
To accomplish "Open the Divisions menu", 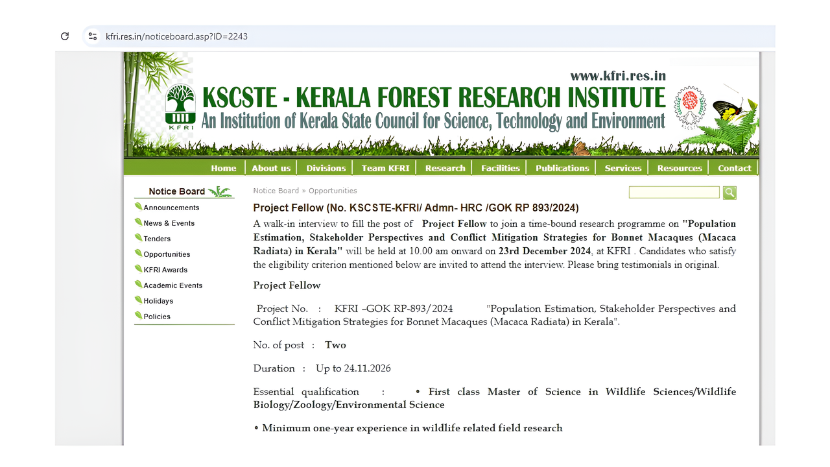I will coord(326,168).
